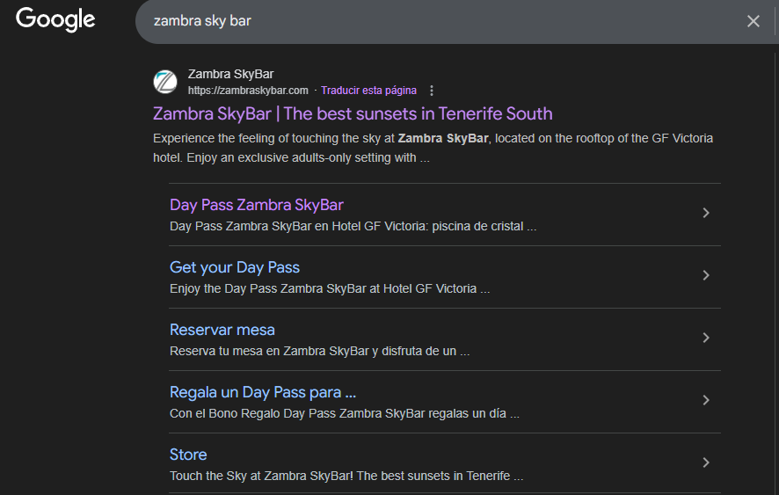Click the chevron in Reservar mesa row
779x495 pixels.
[x=706, y=338]
